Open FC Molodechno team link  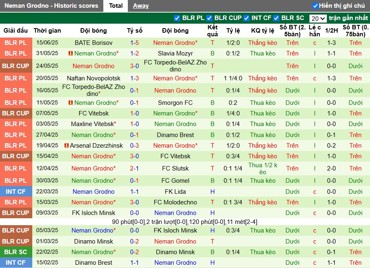(x=175, y=202)
